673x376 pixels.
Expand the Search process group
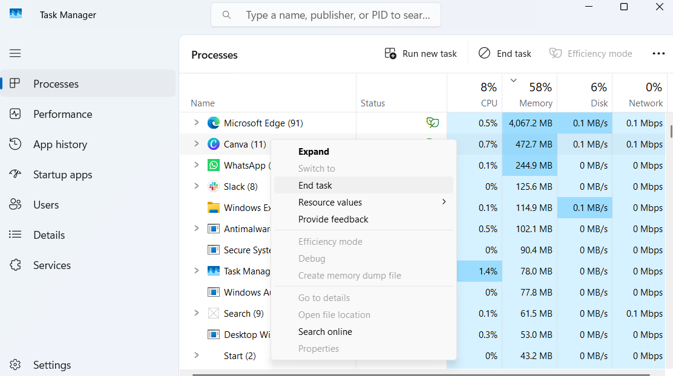coord(196,313)
